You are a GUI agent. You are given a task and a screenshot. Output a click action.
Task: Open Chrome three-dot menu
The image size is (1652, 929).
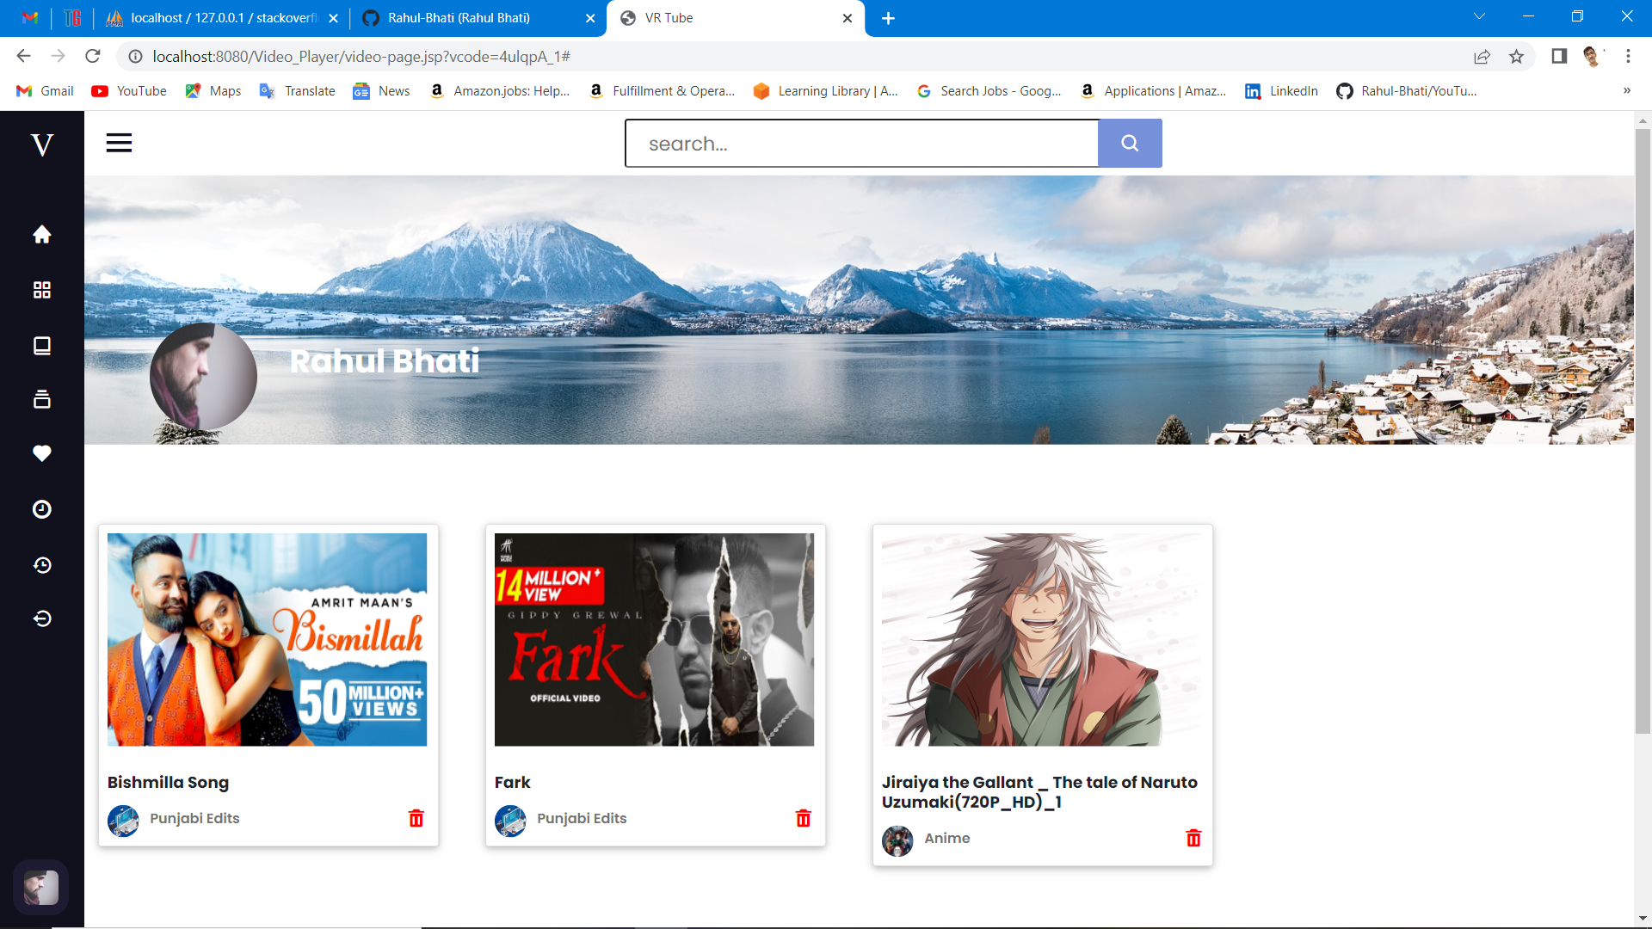tap(1628, 57)
